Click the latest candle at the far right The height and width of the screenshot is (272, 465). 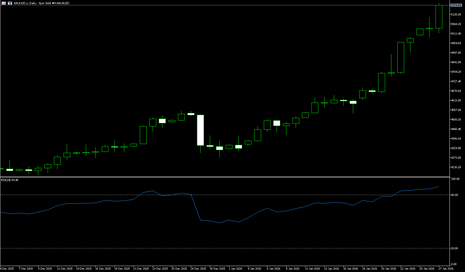[439, 17]
